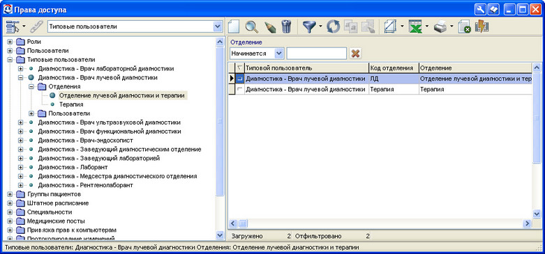545x254 pixels.
Task: Click the grid layout settings icon
Action: tap(391, 26)
